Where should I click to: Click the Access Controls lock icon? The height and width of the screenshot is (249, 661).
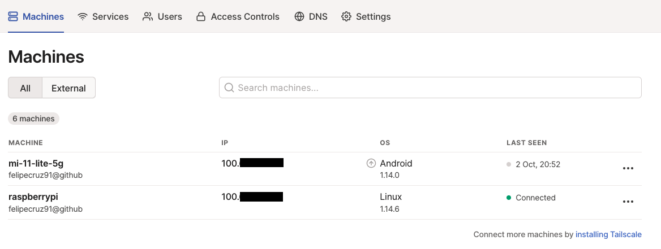click(201, 17)
